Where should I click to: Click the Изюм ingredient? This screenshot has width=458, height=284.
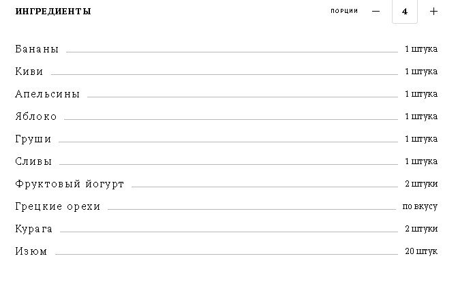(31, 251)
